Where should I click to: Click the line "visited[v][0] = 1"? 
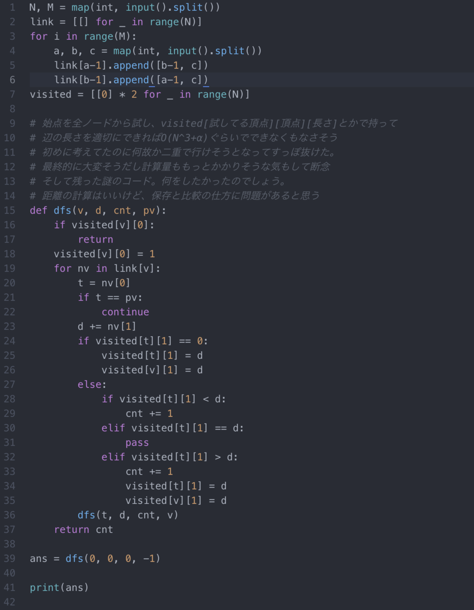(x=104, y=254)
